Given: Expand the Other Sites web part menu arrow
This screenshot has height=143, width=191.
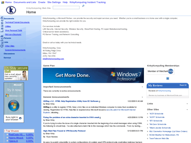Looking at the screenshot, I should [187, 110].
